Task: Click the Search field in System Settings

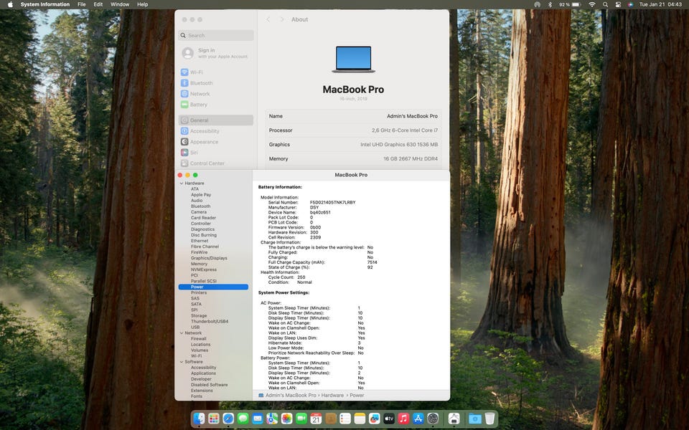Action: [216, 35]
